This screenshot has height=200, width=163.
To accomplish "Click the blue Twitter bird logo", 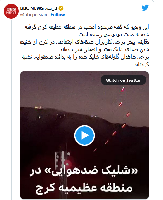I will tap(145, 8).
